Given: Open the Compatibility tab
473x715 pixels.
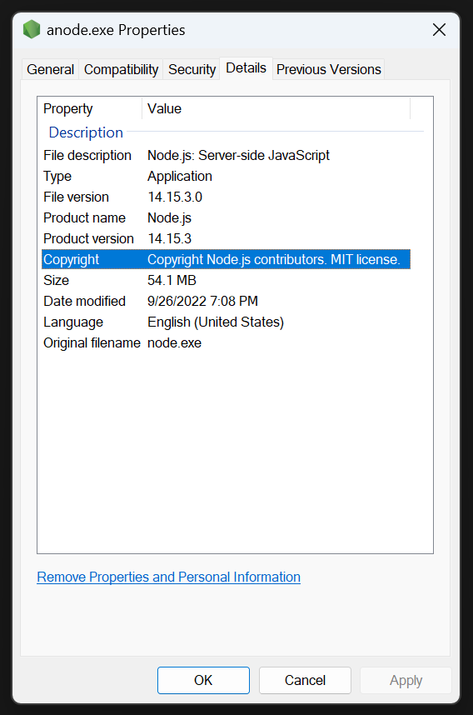Looking at the screenshot, I should 121,69.
